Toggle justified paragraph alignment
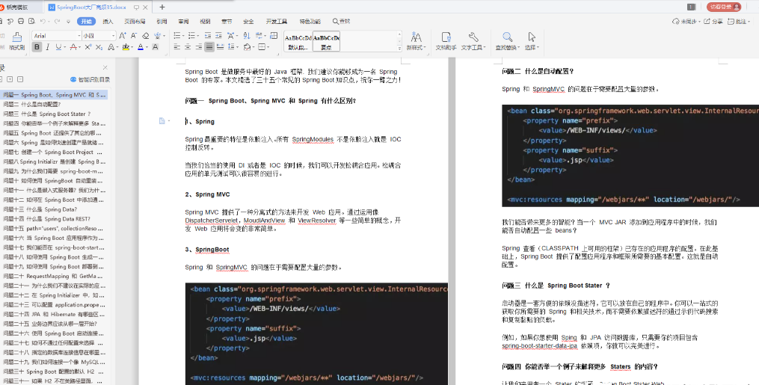 click(209, 47)
